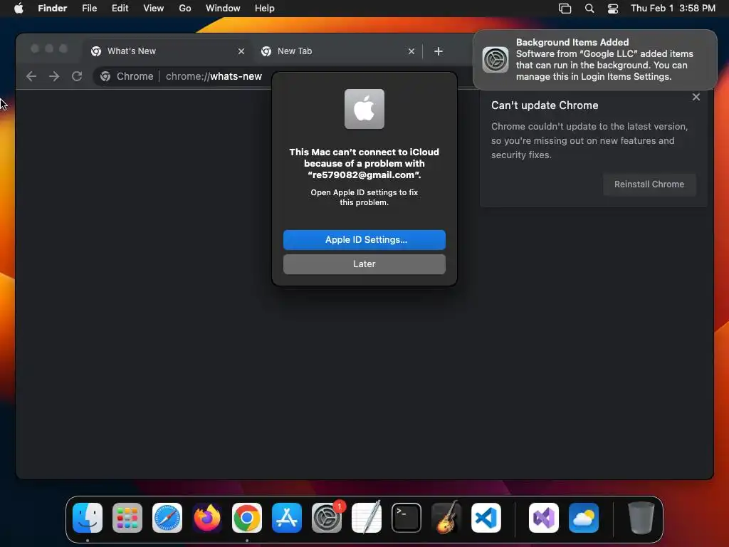Viewport: 729px width, 547px height.
Task: Open the Help menu
Action: point(265,9)
